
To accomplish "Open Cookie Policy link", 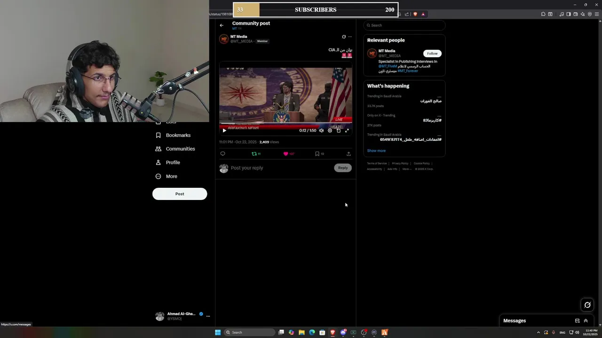I will [x=421, y=163].
